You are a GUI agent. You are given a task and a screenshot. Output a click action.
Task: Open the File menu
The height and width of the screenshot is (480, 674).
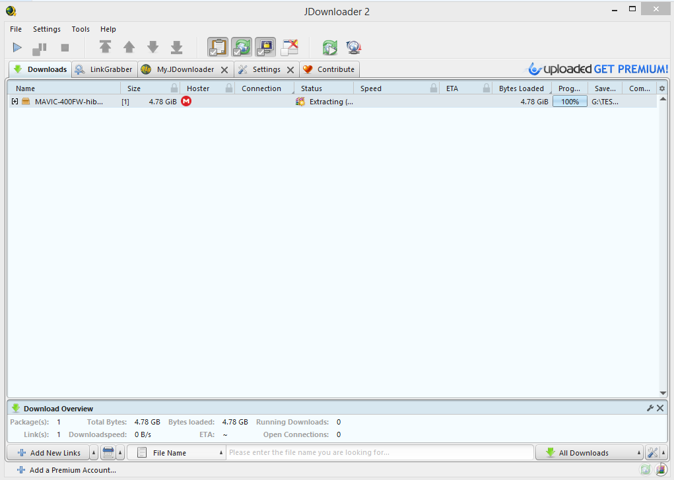[x=16, y=29]
